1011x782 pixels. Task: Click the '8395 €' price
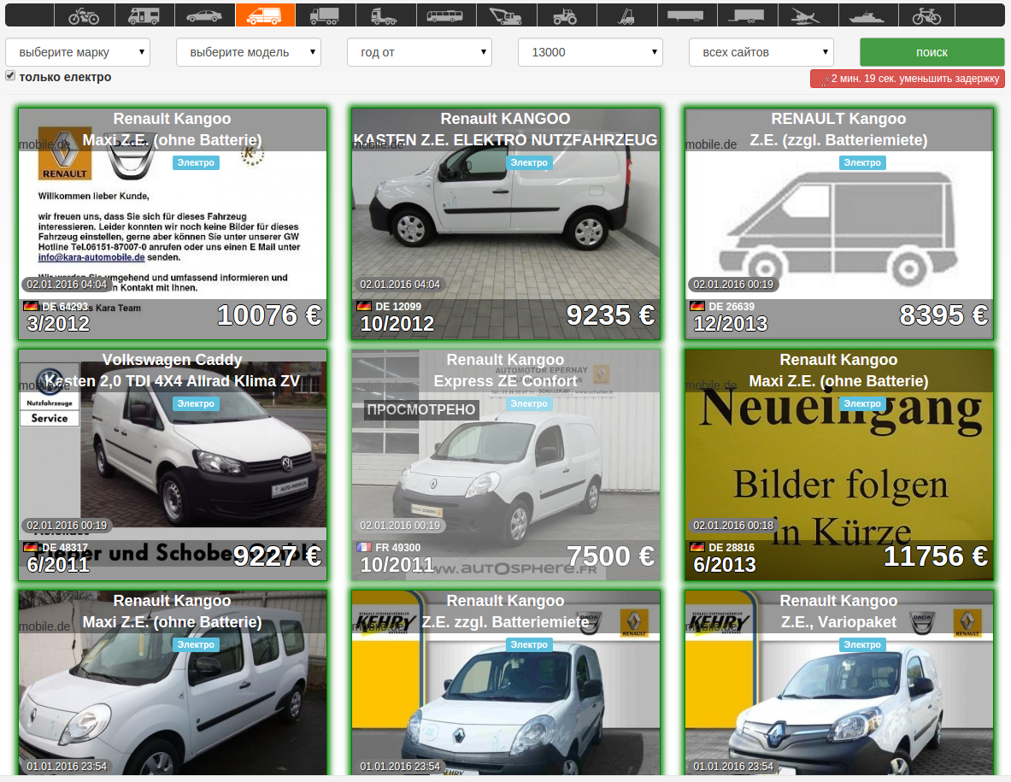point(944,315)
